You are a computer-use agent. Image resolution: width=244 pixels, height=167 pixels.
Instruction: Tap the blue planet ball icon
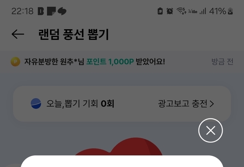coord(36,104)
